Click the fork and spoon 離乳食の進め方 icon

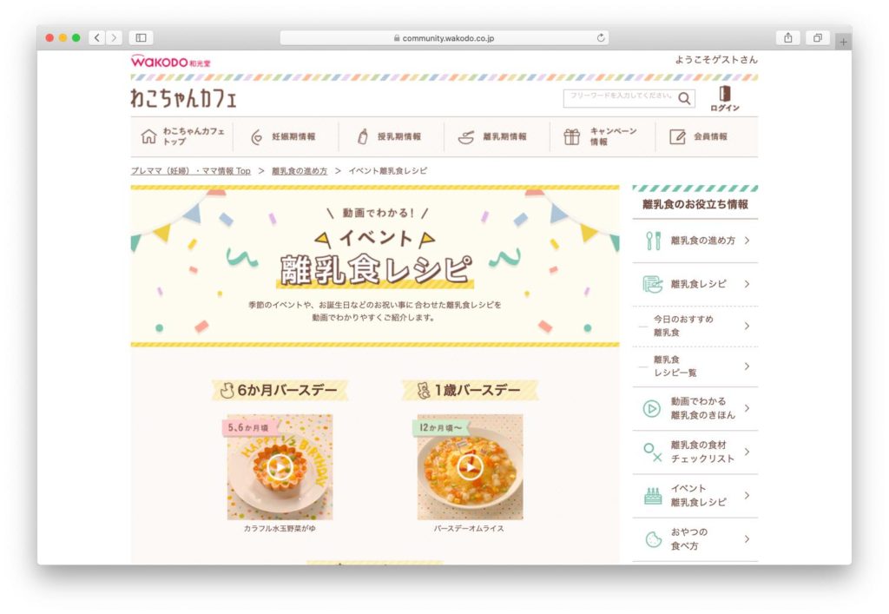[x=653, y=241]
